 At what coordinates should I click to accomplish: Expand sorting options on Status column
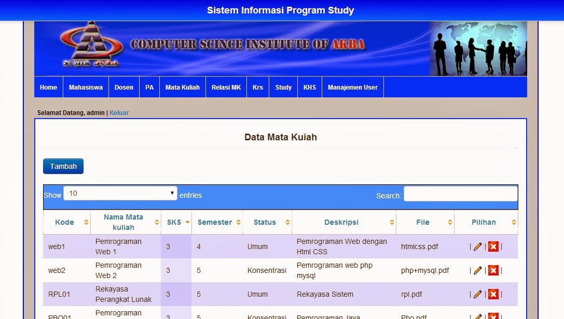[x=286, y=222]
